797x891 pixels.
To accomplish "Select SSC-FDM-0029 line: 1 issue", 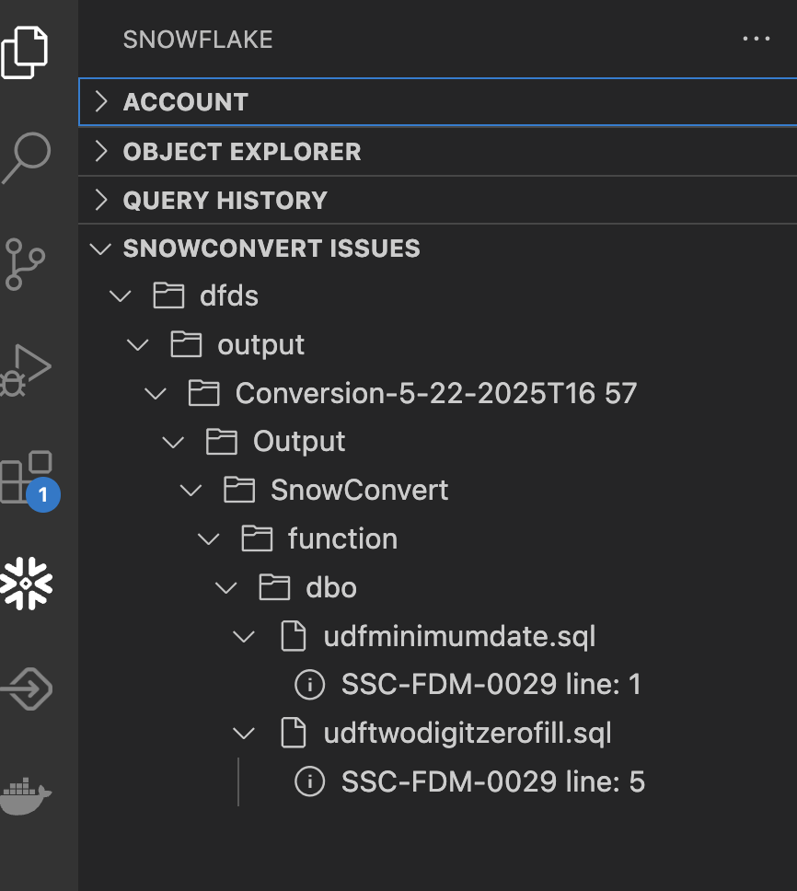I will click(x=491, y=685).
